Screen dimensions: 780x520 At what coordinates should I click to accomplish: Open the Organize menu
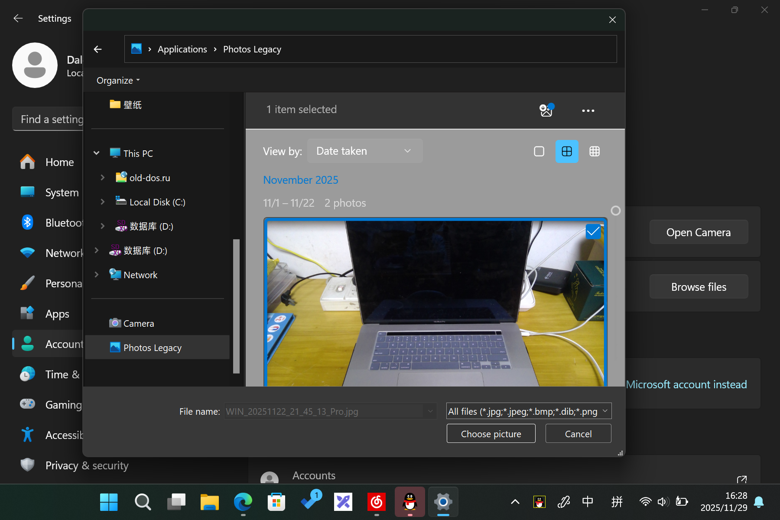(118, 81)
